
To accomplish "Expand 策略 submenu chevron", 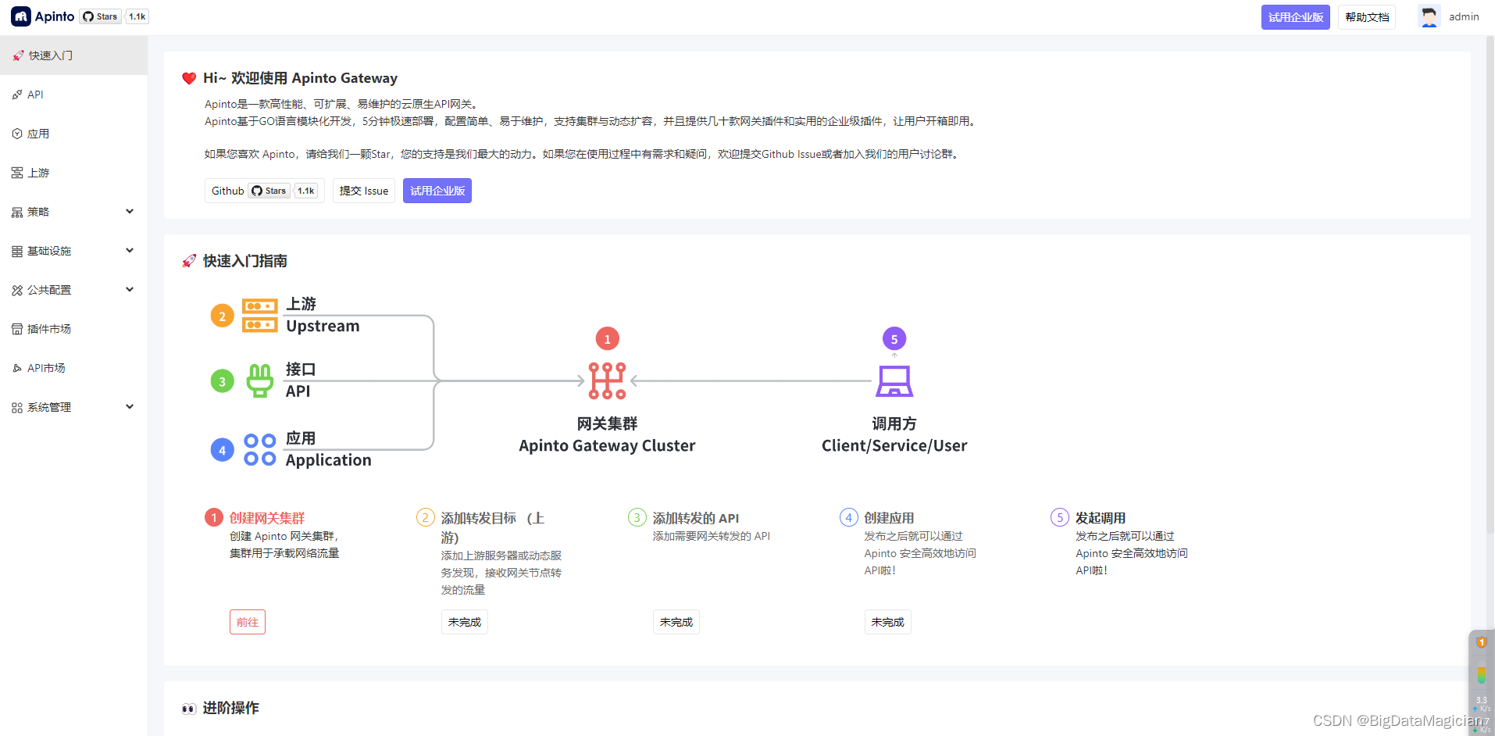I will 130,211.
